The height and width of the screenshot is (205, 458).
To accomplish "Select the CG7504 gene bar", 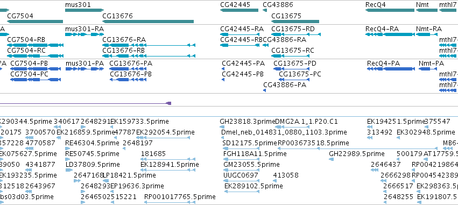I will tap(35, 22).
